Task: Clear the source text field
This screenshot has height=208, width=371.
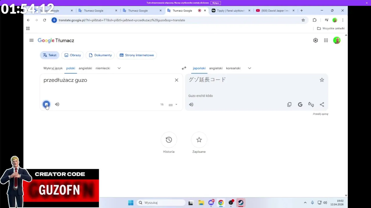Action: tap(177, 80)
